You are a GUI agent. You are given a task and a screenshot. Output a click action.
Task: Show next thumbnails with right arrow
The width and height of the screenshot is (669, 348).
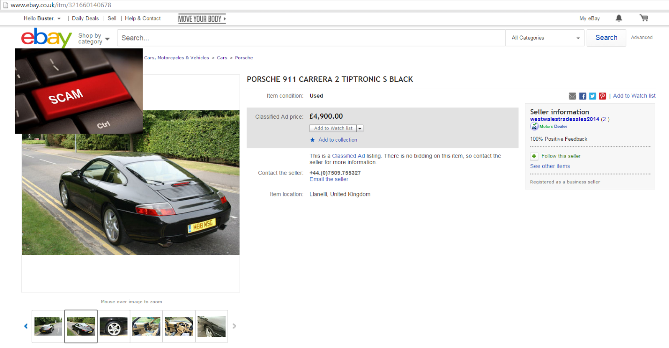pyautogui.click(x=234, y=326)
